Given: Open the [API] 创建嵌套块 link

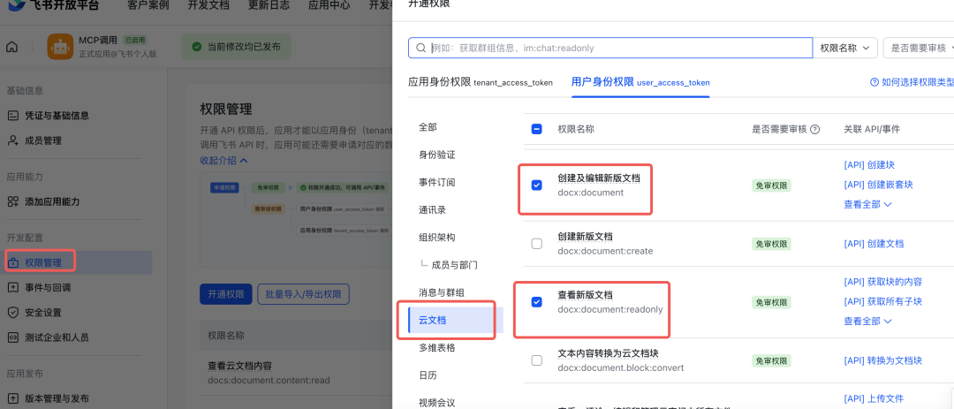Looking at the screenshot, I should tap(878, 185).
